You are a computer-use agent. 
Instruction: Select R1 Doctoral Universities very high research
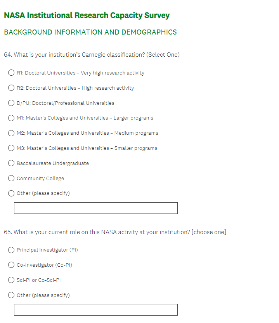(x=12, y=73)
